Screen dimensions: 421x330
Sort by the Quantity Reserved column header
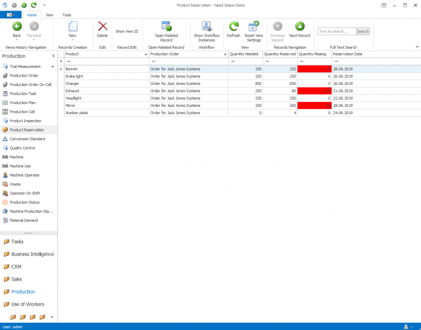click(280, 54)
